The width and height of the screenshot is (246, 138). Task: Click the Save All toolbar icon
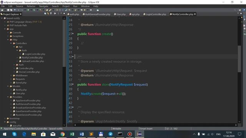11,10
